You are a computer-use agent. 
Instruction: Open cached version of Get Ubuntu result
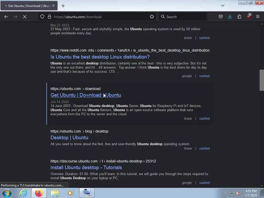pyautogui.click(x=204, y=119)
